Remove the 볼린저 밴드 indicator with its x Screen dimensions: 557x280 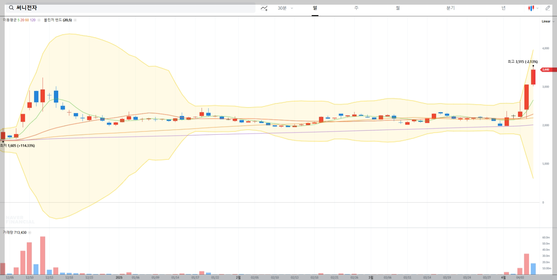(75, 20)
